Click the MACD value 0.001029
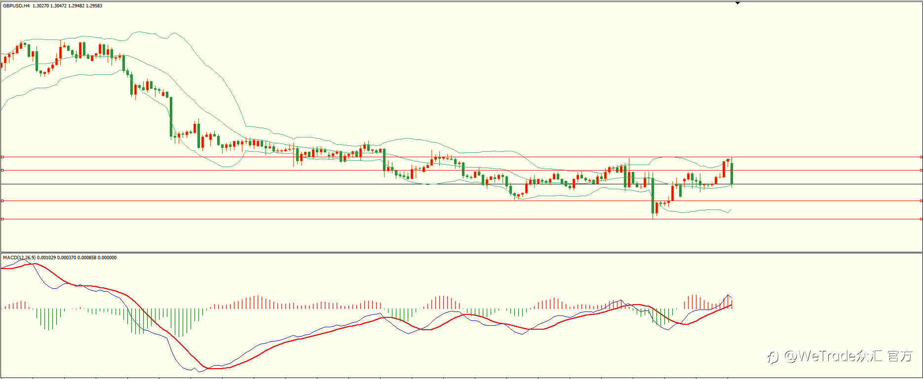923x379 pixels. coord(46,258)
